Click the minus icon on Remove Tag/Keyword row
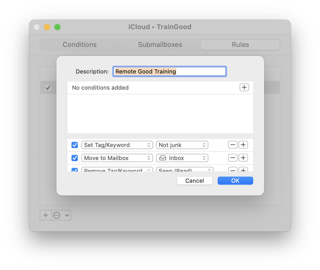This screenshot has width=320, height=270. point(233,170)
